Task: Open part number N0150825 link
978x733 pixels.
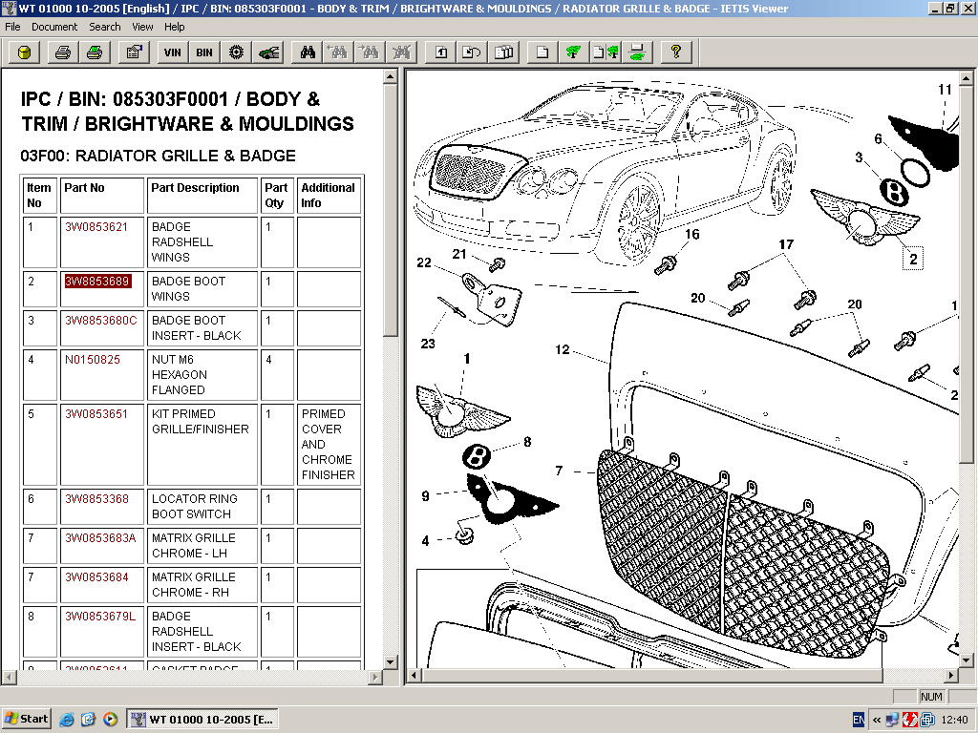Action: tap(93, 360)
